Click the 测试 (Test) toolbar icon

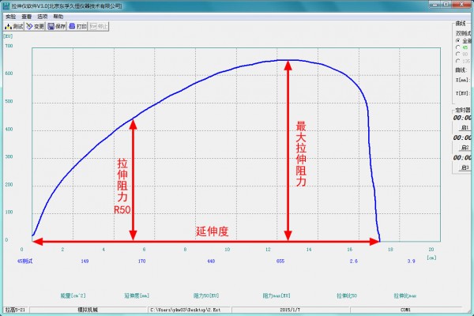[13, 26]
